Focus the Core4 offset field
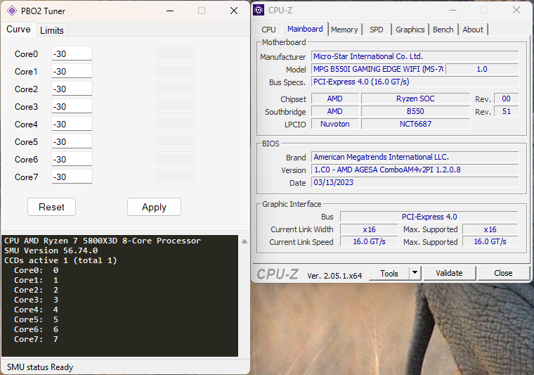Viewport: 534px width, 375px height. click(72, 124)
